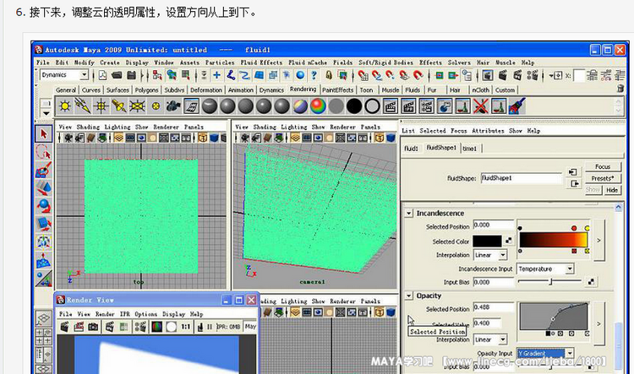The image size is (634, 374).
Task: Switch to the Dynamics shelf tab
Action: (271, 90)
